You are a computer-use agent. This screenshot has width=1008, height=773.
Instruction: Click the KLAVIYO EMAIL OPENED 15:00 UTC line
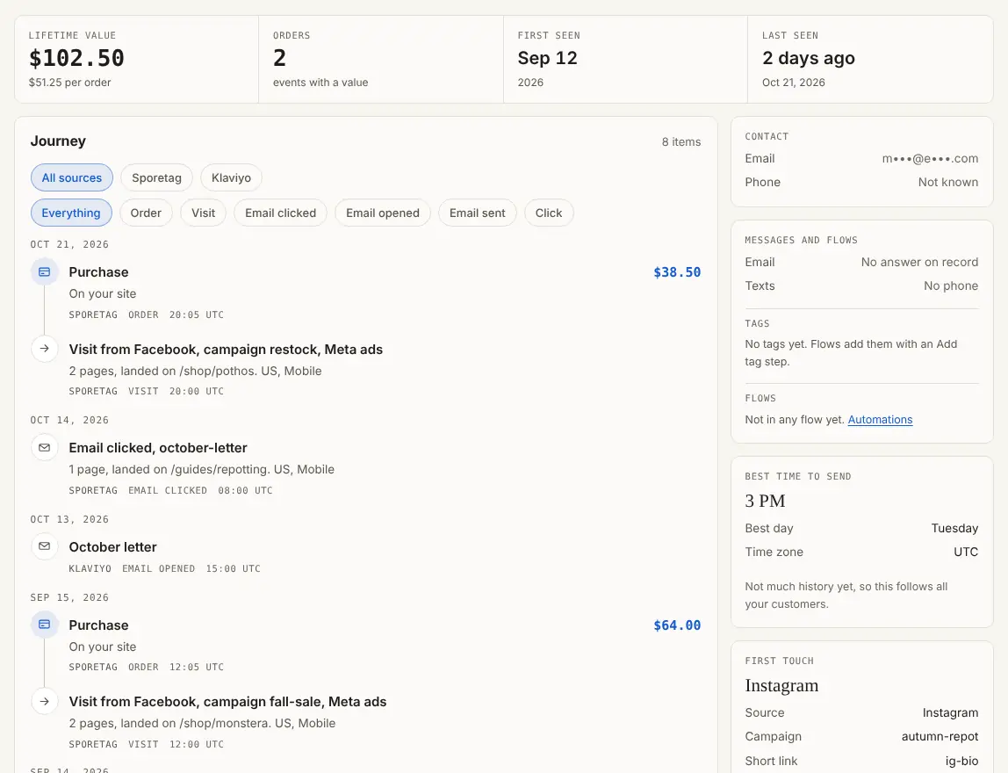[164, 568]
